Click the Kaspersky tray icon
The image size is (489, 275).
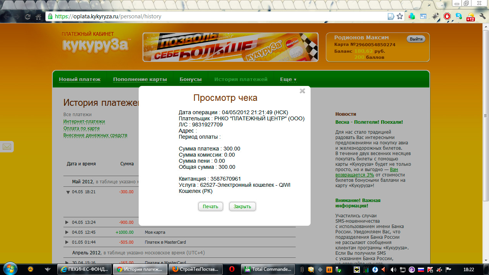[430, 270]
